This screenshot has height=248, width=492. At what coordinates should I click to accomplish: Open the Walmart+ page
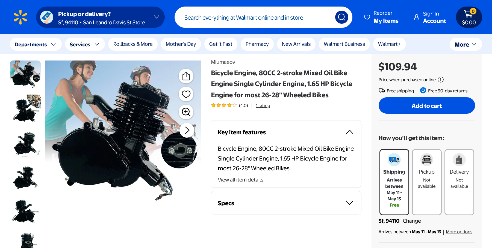tap(389, 44)
